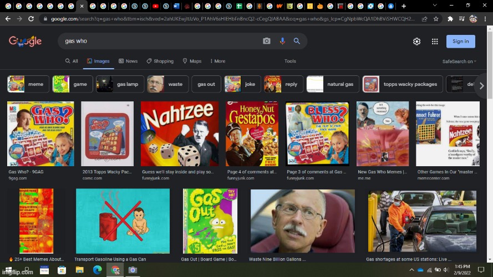Expand the SafeSearch dropdown

(x=459, y=61)
